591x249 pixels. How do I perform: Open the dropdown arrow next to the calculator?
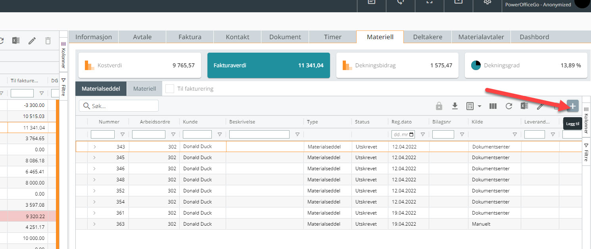pyautogui.click(x=480, y=106)
